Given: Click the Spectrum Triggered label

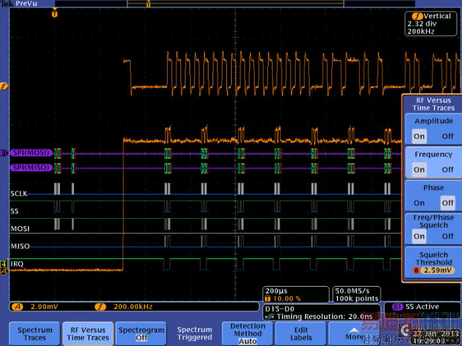Looking at the screenshot, I should click(x=195, y=333).
